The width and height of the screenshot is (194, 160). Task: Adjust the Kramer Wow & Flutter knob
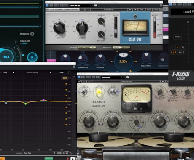pyautogui.click(x=160, y=122)
